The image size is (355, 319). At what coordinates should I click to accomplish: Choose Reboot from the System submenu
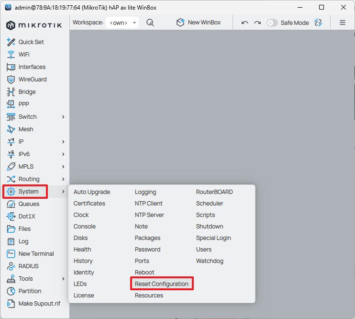pyautogui.click(x=144, y=273)
